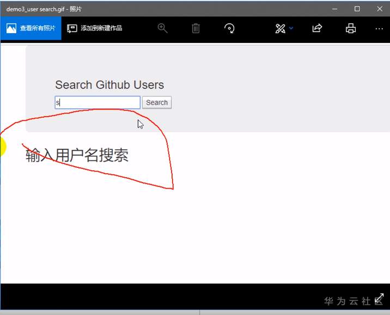Click the '输入用户名搜索' message text

point(77,155)
